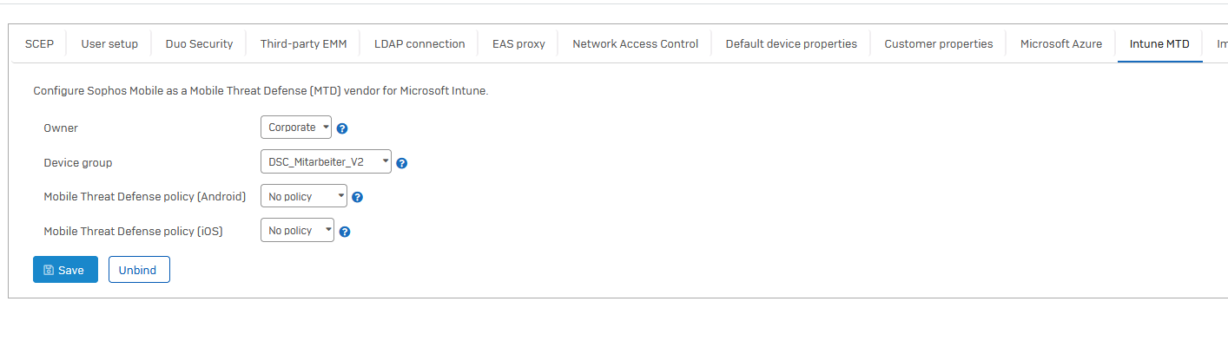
Task: Open help for iOS MTD policy
Action: point(344,232)
